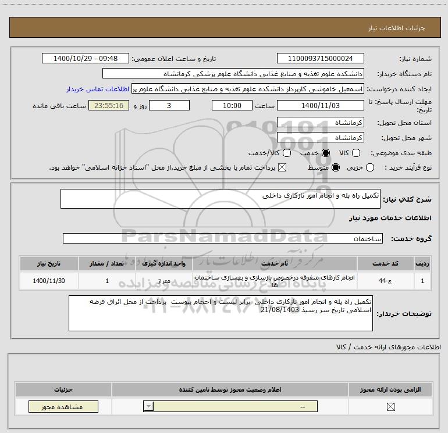Screen dimensions: 448x433
Task: Click the نام خدمت column header
Action: (275, 263)
